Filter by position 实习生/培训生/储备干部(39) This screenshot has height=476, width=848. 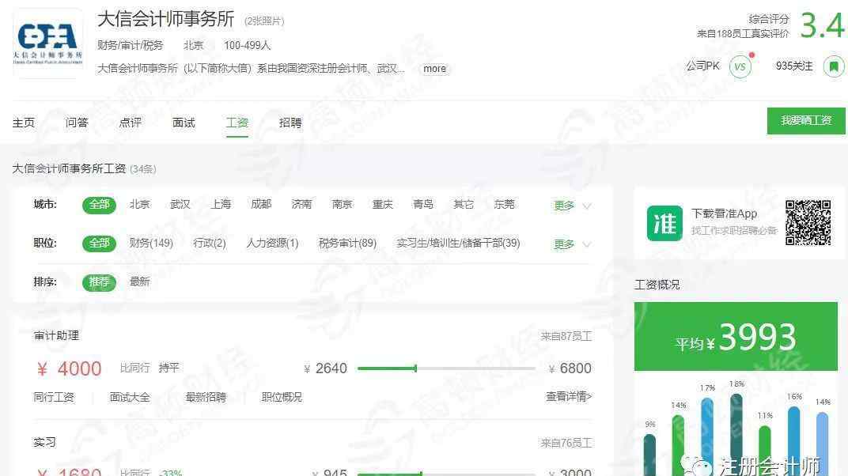point(458,243)
